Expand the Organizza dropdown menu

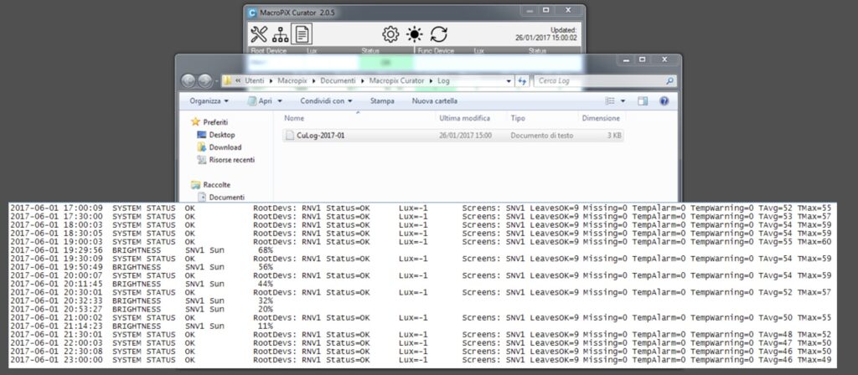[x=209, y=100]
